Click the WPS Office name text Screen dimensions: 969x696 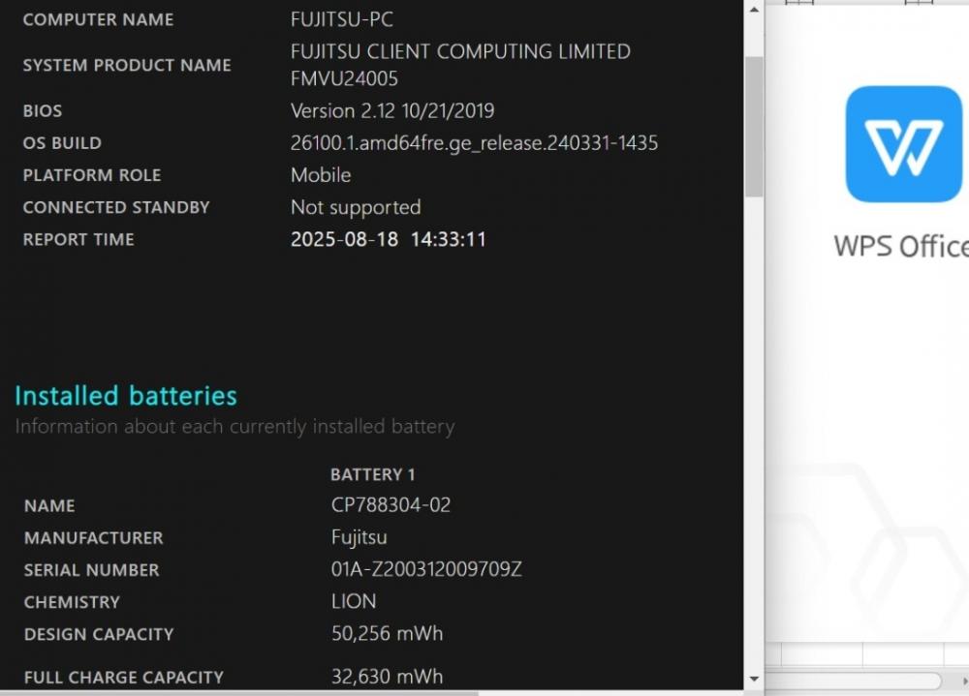901,246
